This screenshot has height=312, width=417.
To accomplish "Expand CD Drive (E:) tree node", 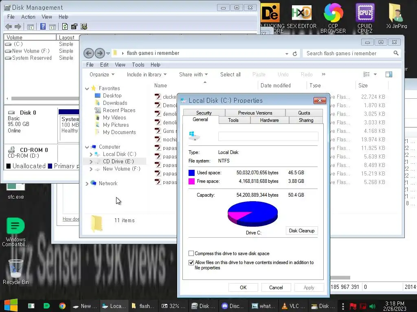I will 91,162.
